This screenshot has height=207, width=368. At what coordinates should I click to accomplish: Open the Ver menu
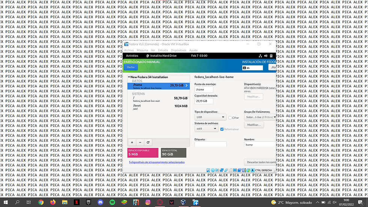point(153,50)
